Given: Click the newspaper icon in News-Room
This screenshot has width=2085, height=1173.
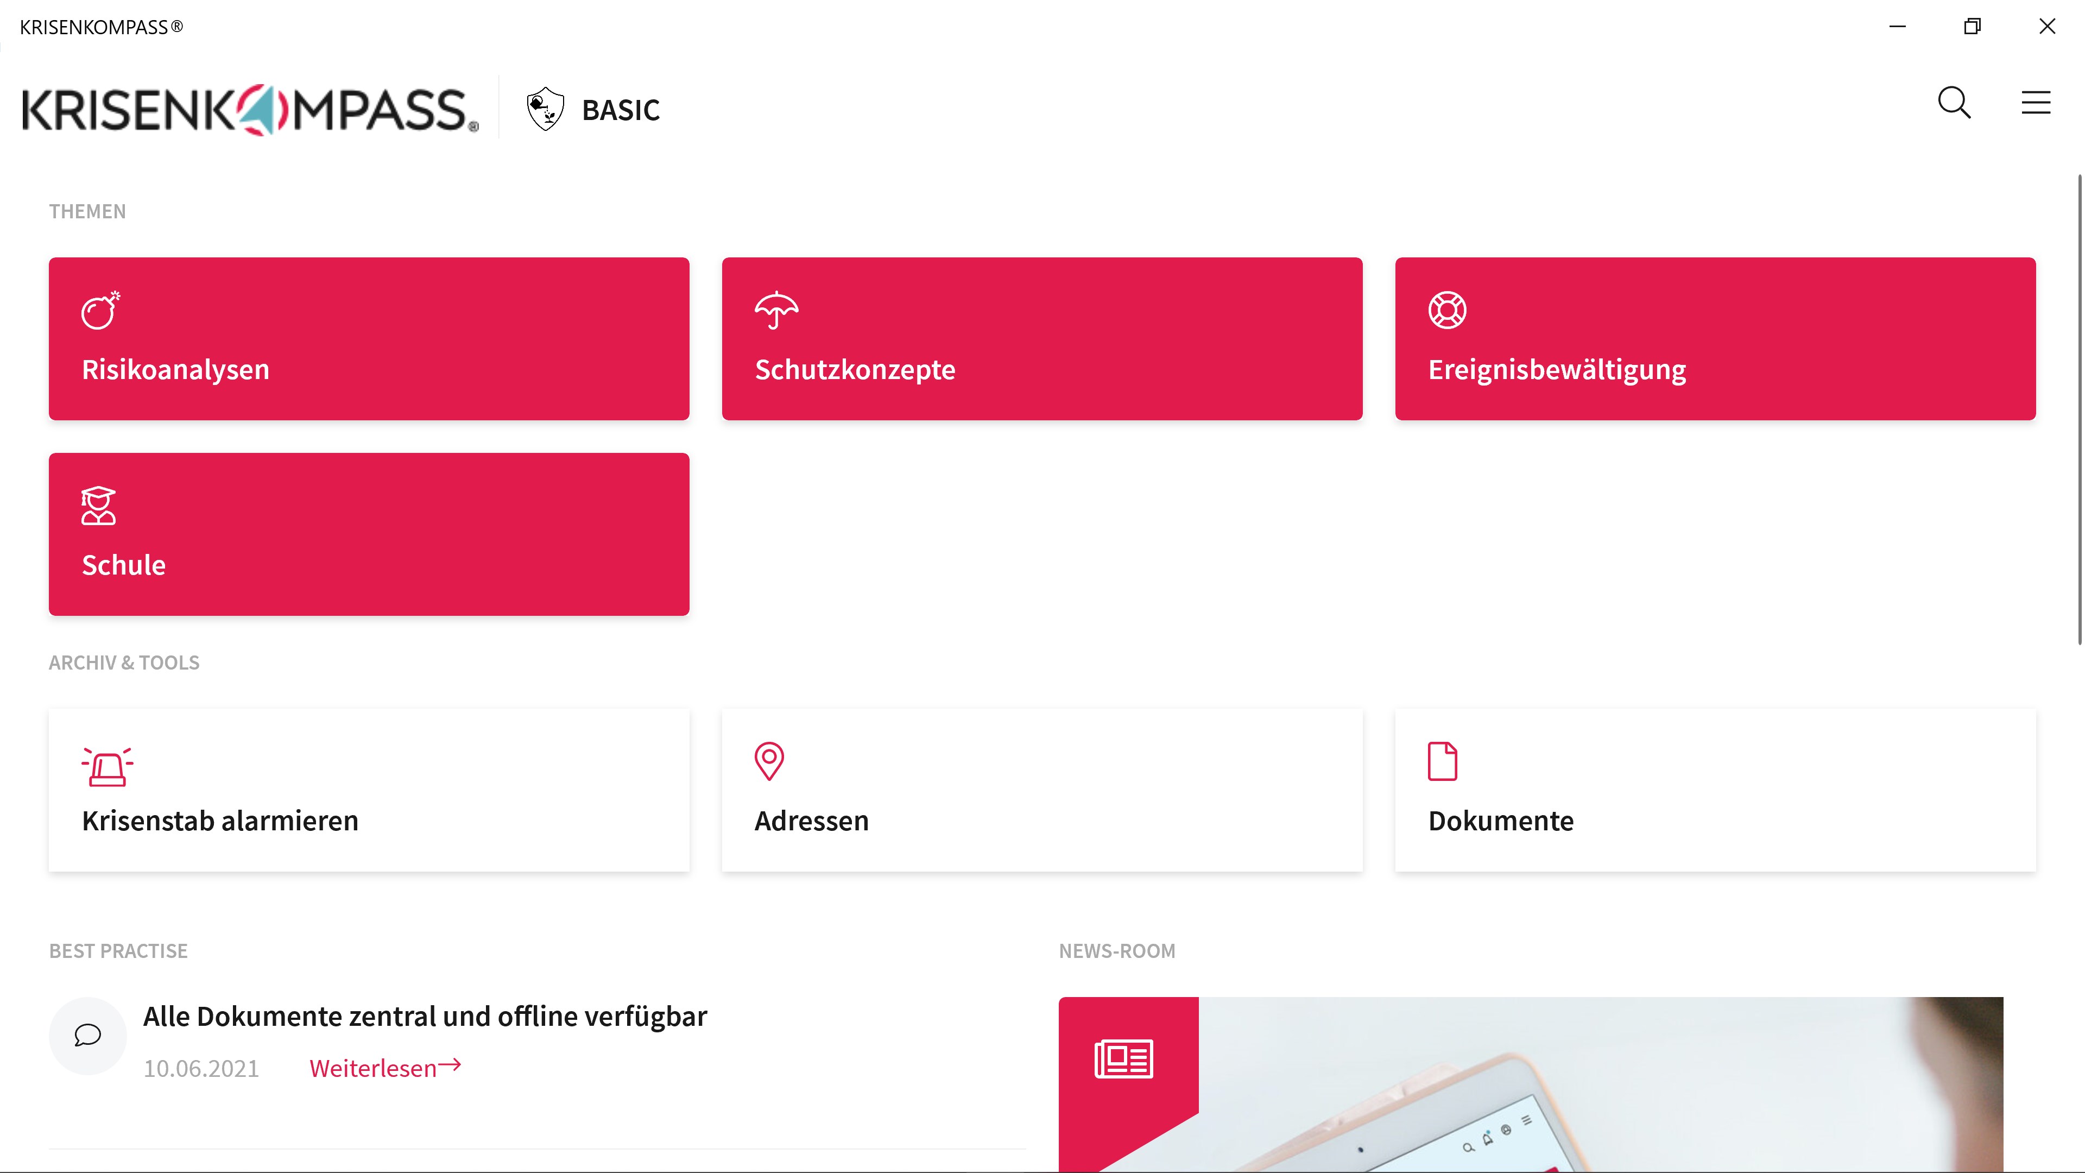Looking at the screenshot, I should 1123,1059.
